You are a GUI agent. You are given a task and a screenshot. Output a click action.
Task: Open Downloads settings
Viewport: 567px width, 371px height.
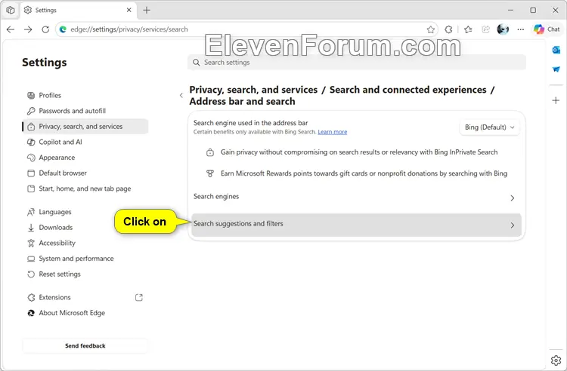tap(85, 228)
